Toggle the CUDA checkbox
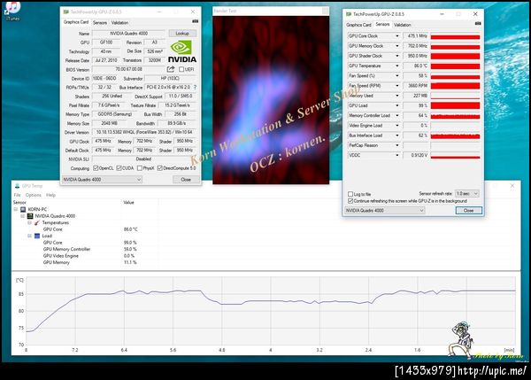531x380 pixels. 119,168
